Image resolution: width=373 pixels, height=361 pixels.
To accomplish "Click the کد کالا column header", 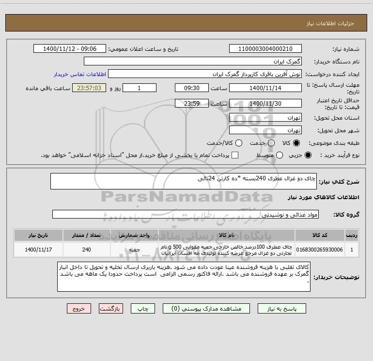I will [320, 235].
